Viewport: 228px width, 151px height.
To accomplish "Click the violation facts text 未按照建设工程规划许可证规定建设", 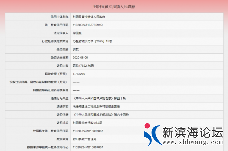I will pyautogui.click(x=96, y=106).
